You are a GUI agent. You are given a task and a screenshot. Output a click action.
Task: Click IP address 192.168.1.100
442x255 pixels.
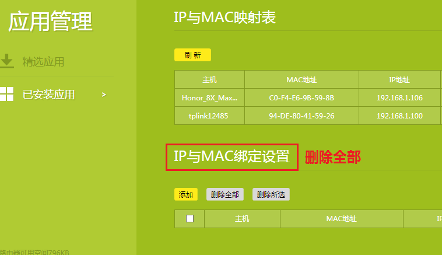point(399,116)
